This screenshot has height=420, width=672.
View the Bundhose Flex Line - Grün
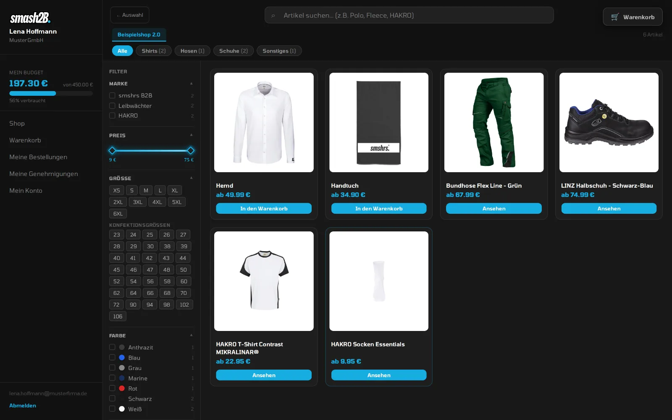point(494,209)
